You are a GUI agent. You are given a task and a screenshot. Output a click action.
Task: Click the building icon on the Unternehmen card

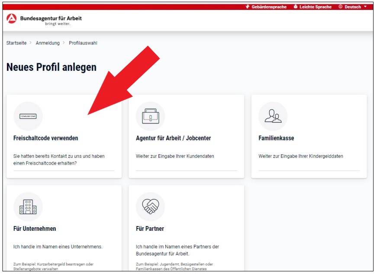(x=29, y=207)
